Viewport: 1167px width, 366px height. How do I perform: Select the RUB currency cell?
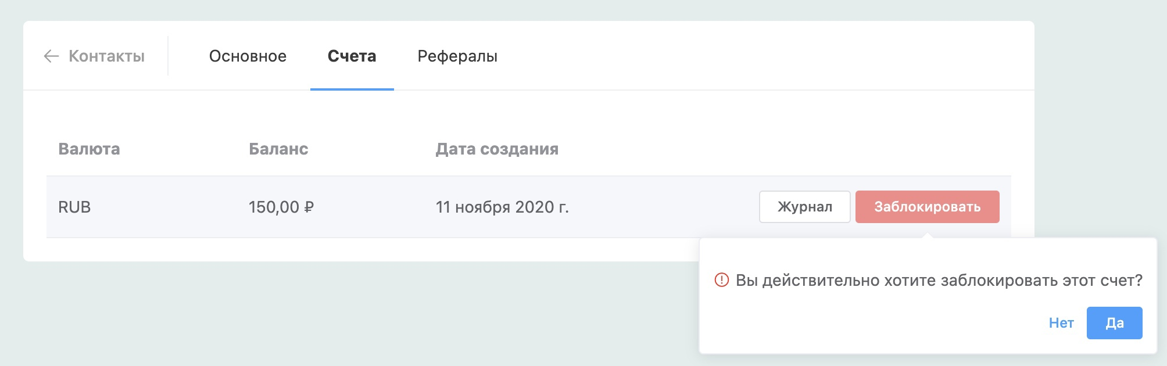coord(74,207)
